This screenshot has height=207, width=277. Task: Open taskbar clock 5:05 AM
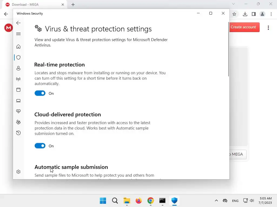tap(265, 201)
